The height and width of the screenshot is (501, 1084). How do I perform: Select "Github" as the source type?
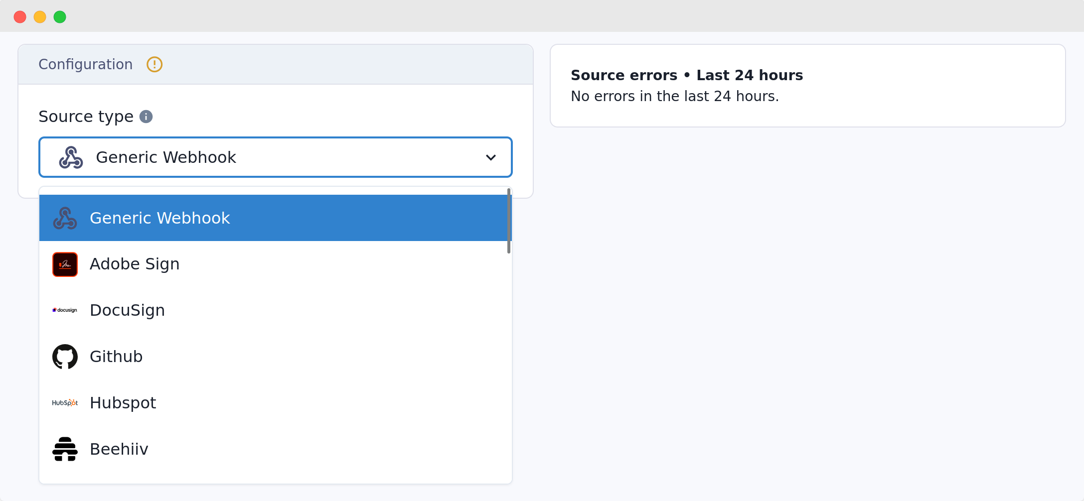click(x=116, y=356)
